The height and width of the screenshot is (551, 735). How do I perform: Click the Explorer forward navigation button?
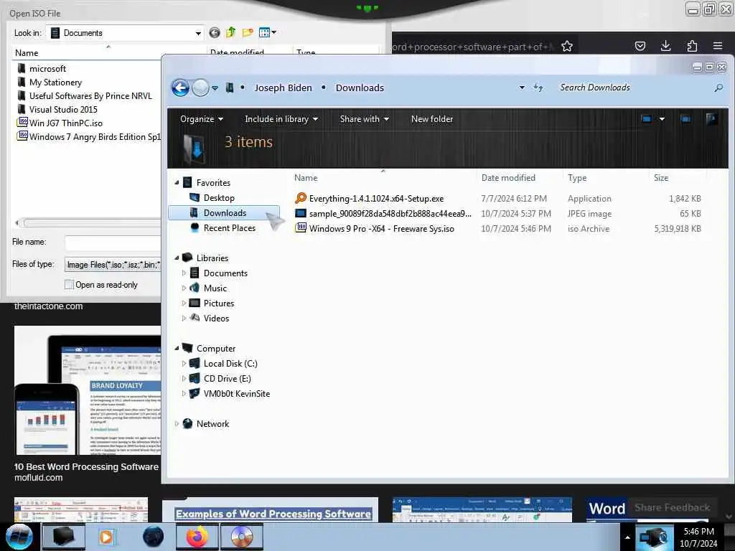coord(201,88)
